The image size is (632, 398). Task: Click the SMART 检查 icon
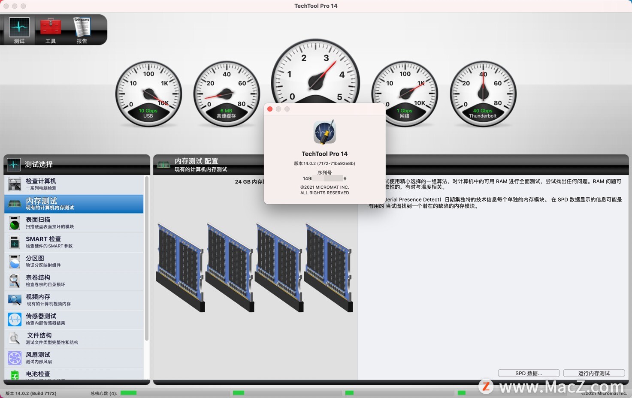click(x=15, y=242)
